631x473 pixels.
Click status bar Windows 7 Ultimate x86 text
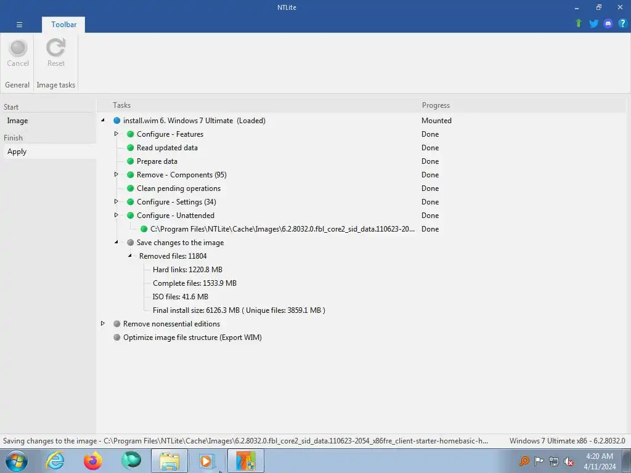567,441
